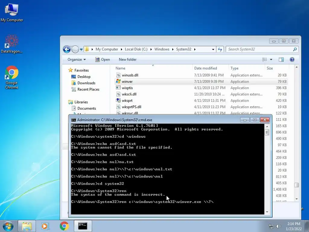Screen dimensions: 309x232
Task: Click the Explorer Forward arrow button
Action: pos(75,49)
